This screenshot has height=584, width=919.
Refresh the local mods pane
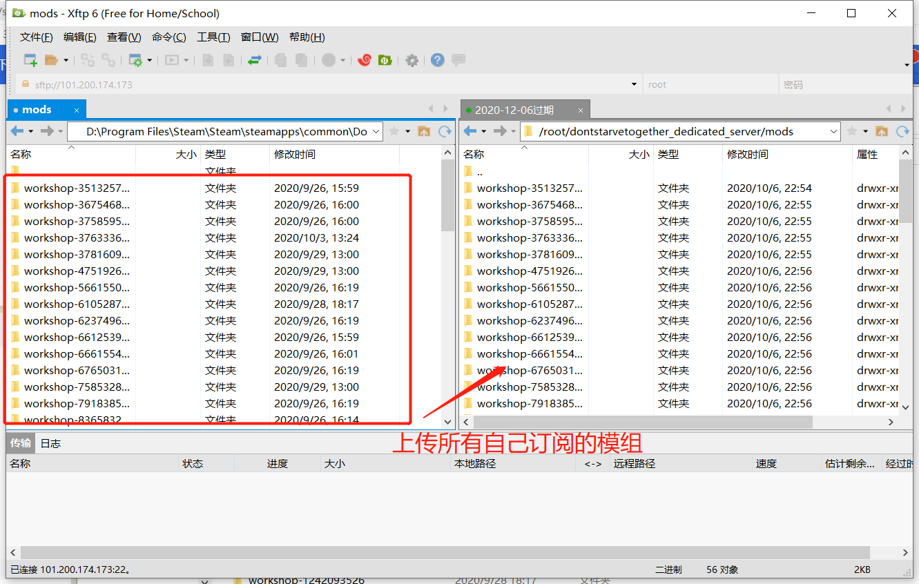(x=445, y=131)
